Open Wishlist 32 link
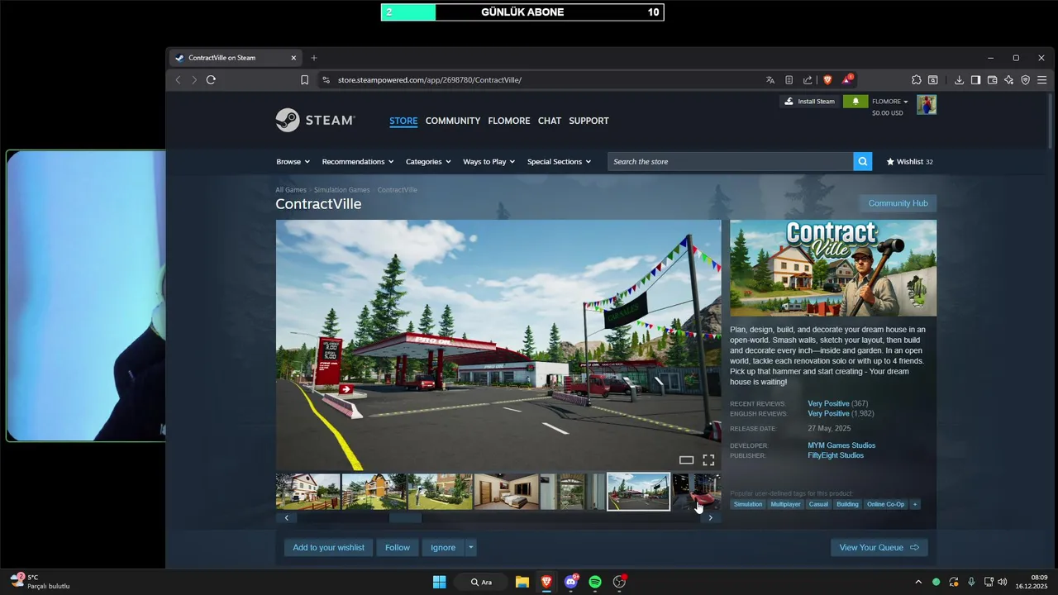 pyautogui.click(x=909, y=161)
